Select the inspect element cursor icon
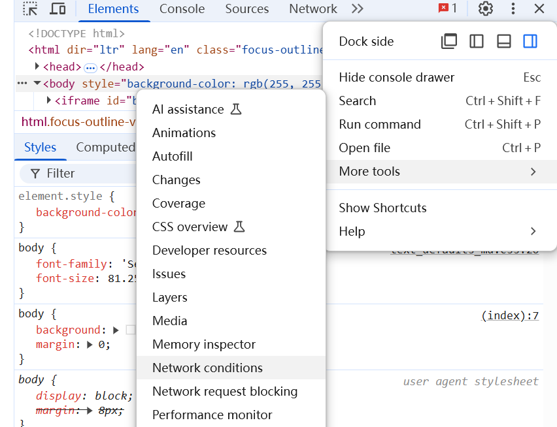Screen dimensions: 557x427 (x=29, y=9)
